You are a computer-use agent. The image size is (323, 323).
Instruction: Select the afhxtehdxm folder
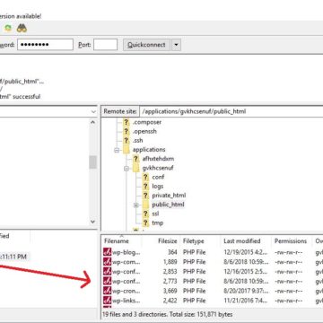158,159
